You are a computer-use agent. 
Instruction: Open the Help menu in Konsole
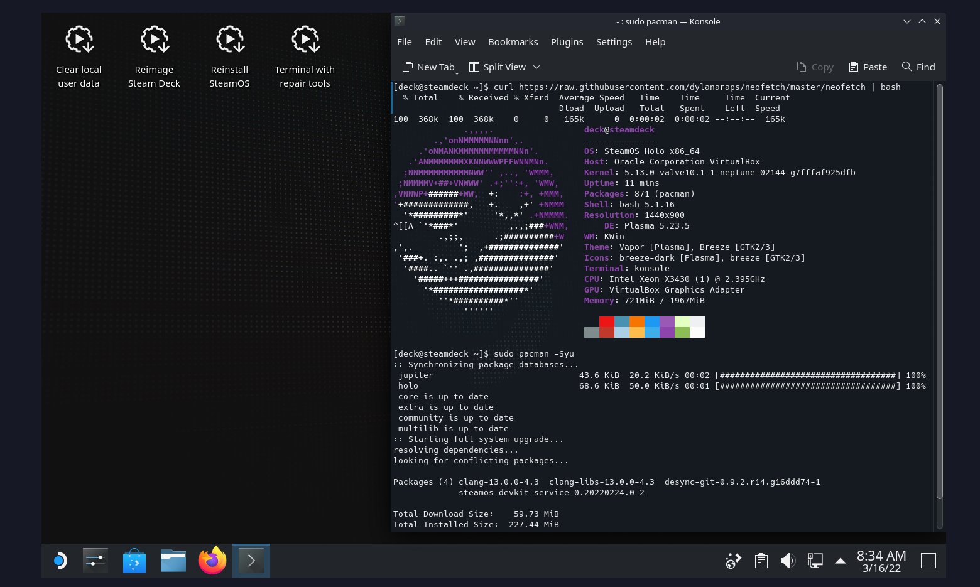[x=655, y=42]
